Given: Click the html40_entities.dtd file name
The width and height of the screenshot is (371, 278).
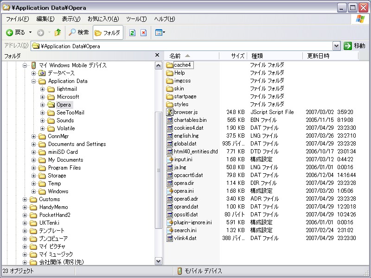Looking at the screenshot, I should [x=196, y=152].
